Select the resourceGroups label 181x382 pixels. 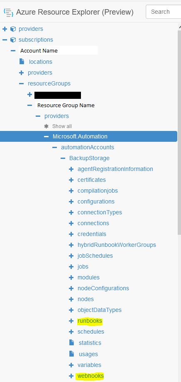pos(49,83)
